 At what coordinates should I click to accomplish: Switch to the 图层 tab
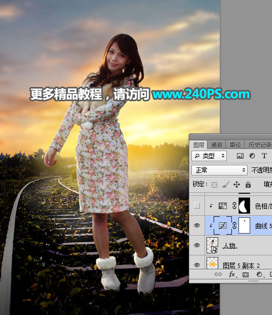tap(199, 145)
